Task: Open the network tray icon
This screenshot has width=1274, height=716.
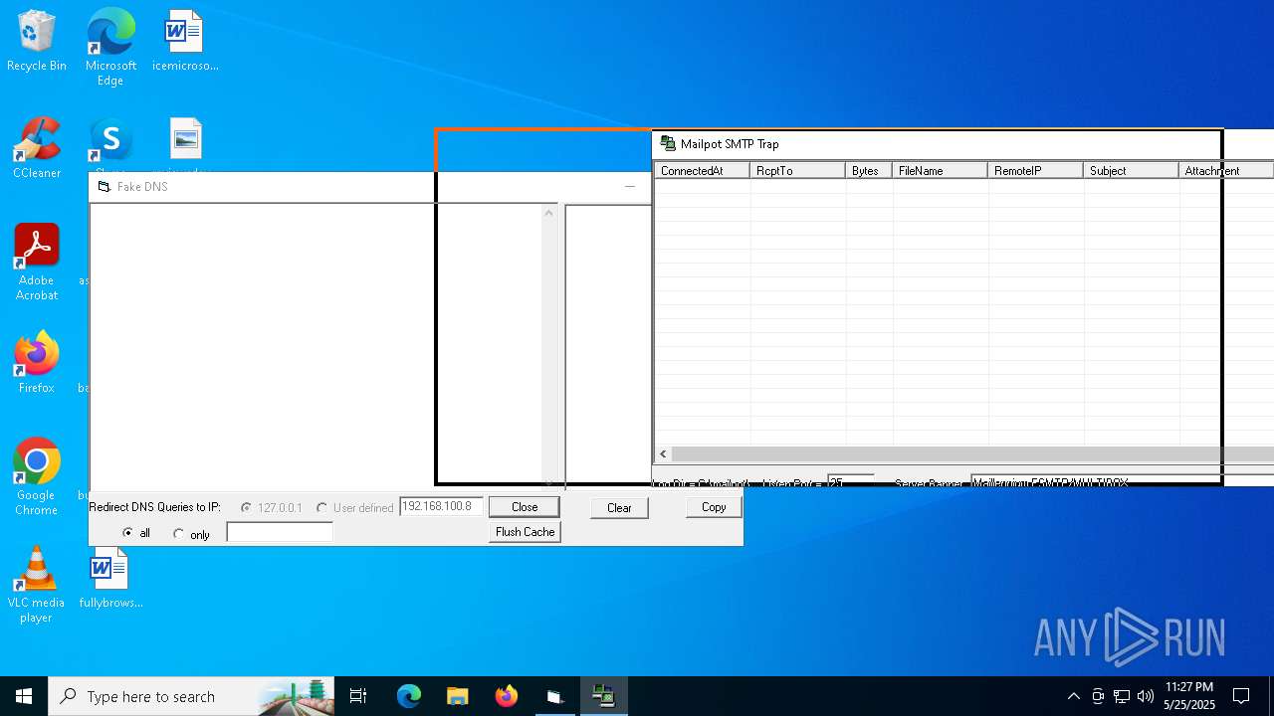Action: [1122, 696]
